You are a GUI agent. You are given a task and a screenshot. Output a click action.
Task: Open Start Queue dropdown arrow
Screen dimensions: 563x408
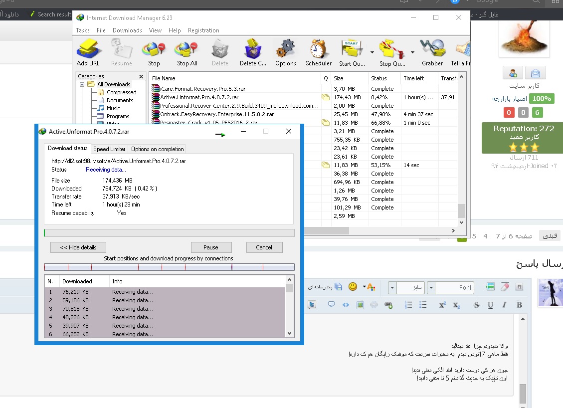pyautogui.click(x=372, y=52)
